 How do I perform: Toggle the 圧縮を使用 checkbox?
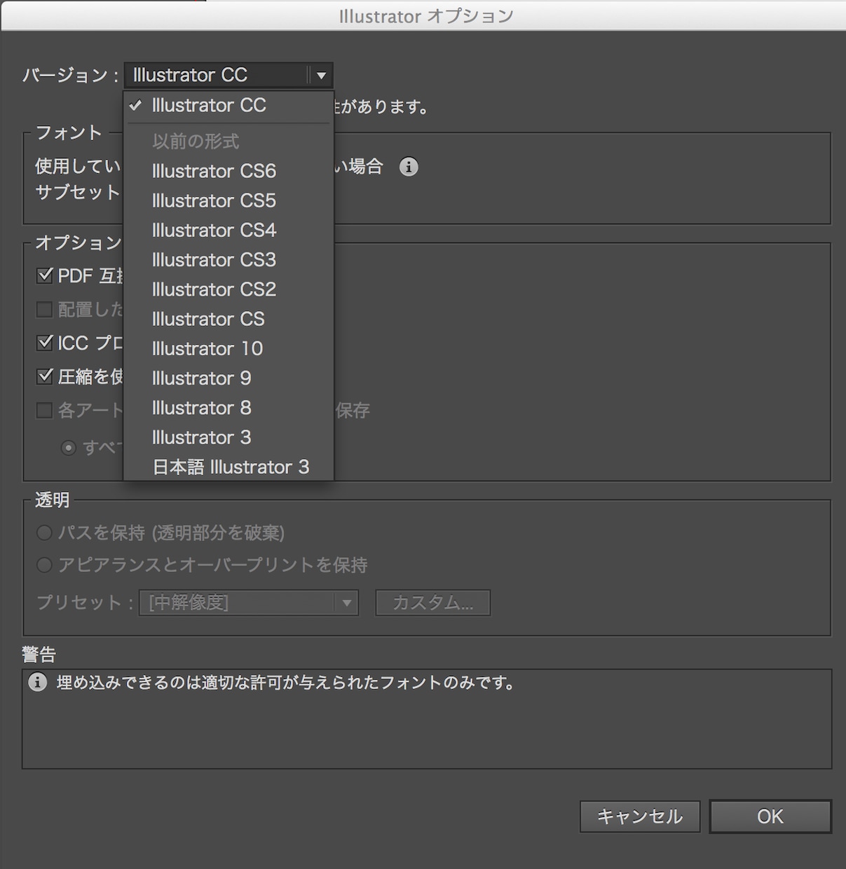[x=45, y=376]
